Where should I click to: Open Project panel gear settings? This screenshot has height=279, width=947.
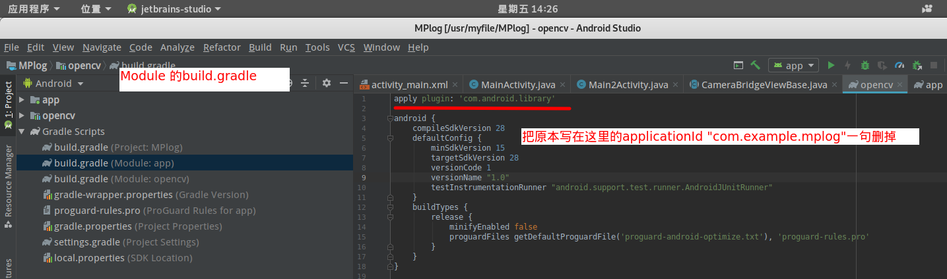[x=326, y=84]
